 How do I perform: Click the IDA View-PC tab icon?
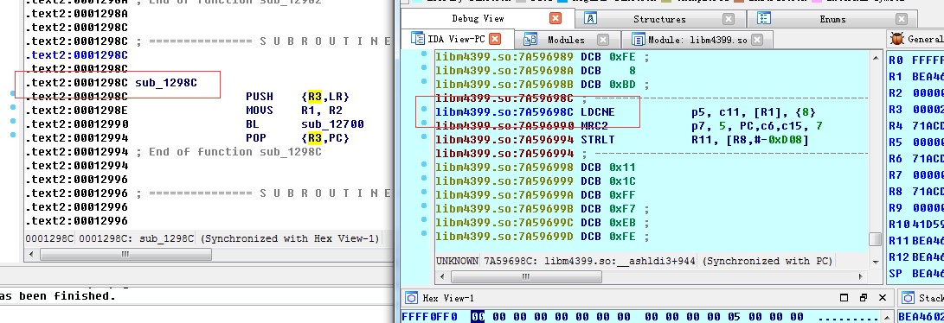(417, 39)
